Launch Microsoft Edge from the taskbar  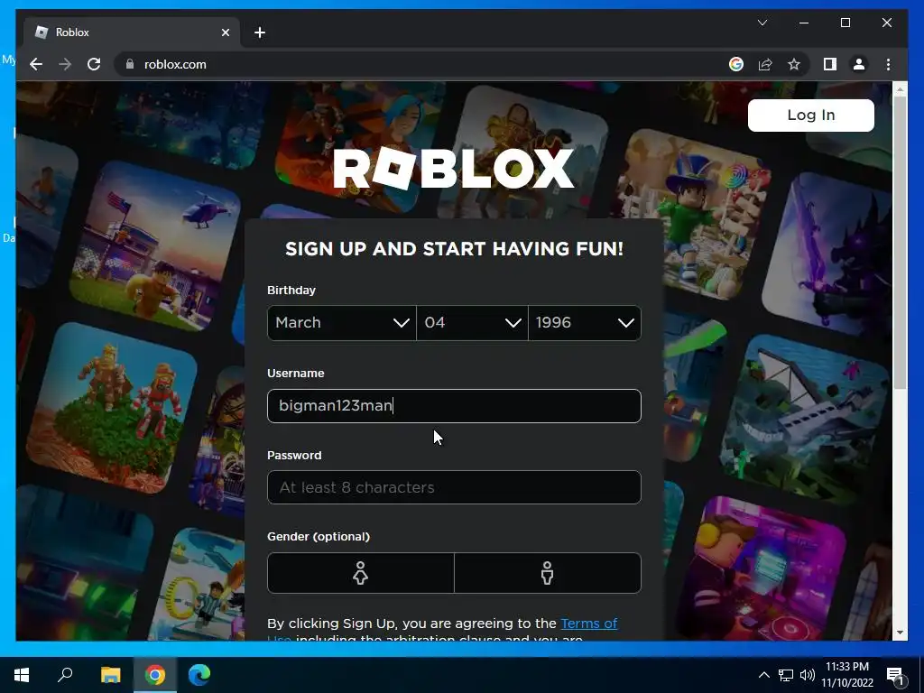tap(199, 675)
